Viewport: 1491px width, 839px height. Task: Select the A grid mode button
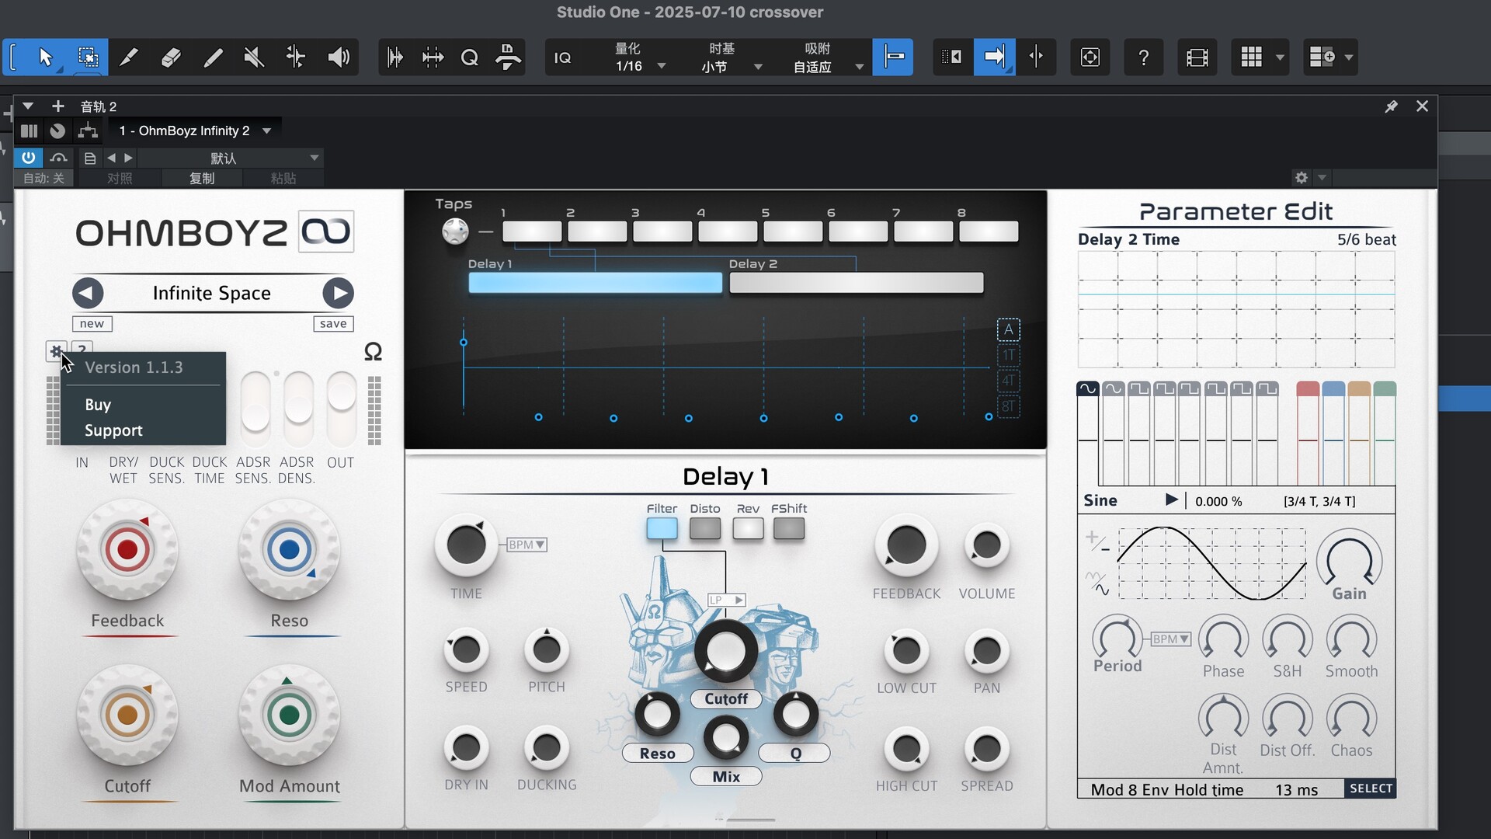point(1008,329)
